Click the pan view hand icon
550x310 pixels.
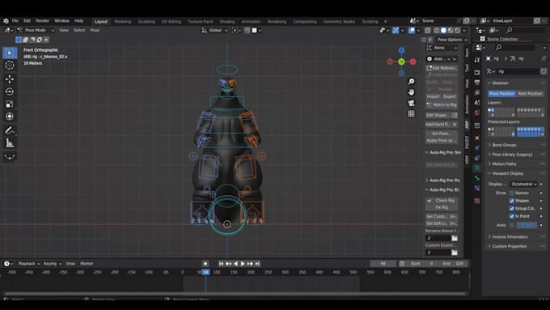coord(411,92)
